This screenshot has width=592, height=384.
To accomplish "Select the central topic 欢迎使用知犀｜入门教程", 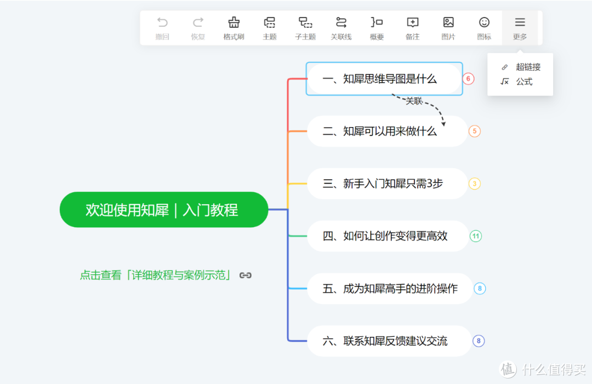I will [163, 209].
